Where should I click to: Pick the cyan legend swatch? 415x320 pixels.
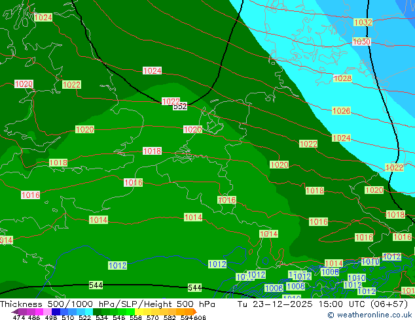point(89,312)
